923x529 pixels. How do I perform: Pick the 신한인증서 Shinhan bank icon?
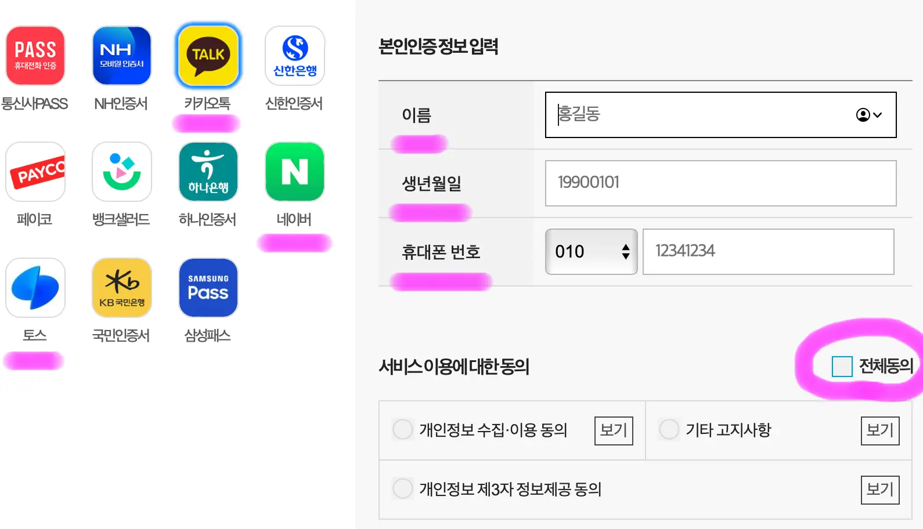click(x=294, y=56)
